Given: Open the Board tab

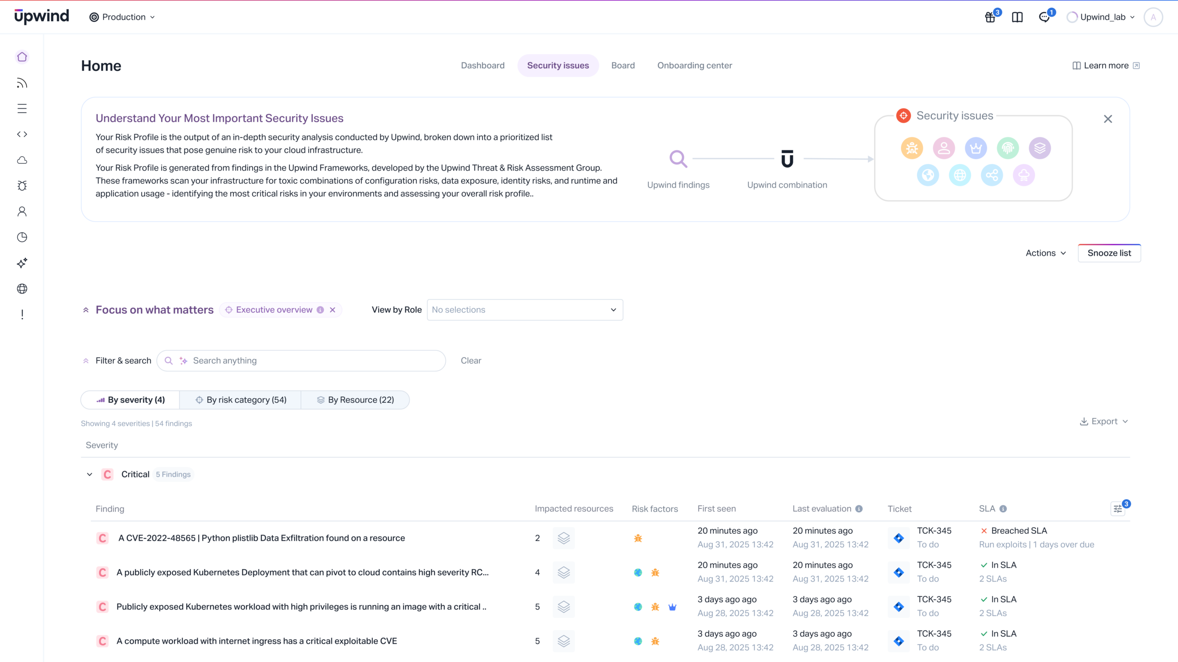Looking at the screenshot, I should tap(623, 65).
